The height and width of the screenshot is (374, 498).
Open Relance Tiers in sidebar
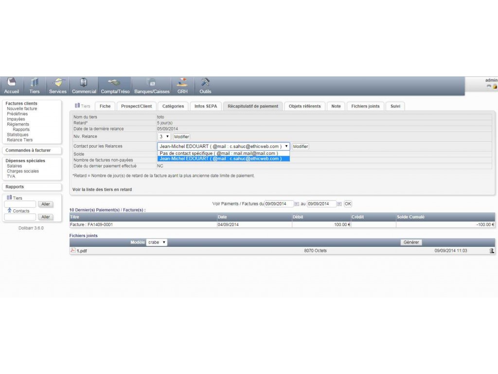tap(19, 140)
